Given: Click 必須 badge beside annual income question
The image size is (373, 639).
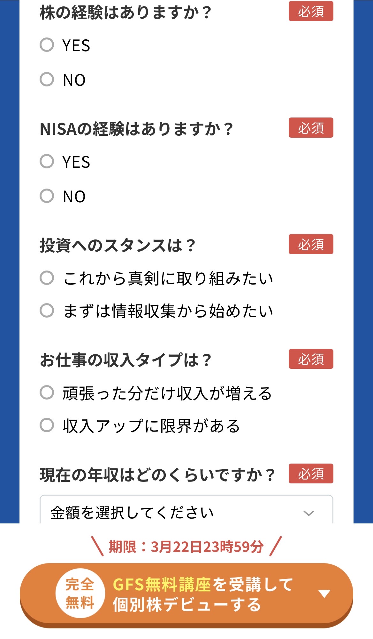Looking at the screenshot, I should [311, 474].
